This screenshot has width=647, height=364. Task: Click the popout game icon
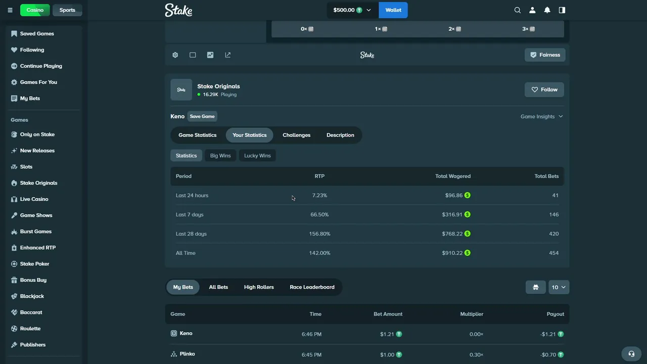[x=228, y=55]
